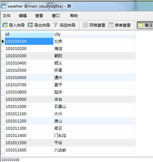
Task: Select the city cell 朝阳
Action: click(94, 56)
